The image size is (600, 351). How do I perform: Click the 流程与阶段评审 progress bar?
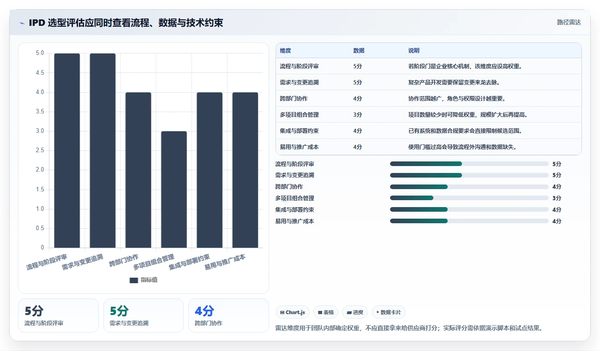pyautogui.click(x=469, y=164)
